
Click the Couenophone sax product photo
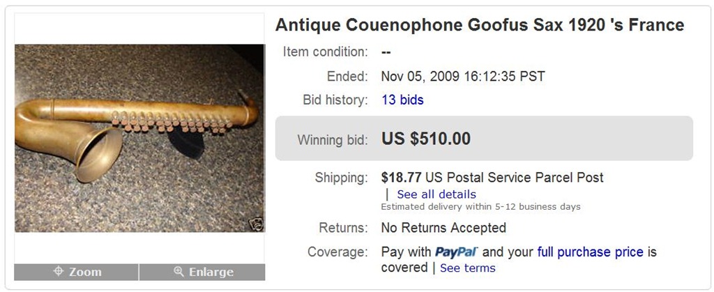click(139, 138)
